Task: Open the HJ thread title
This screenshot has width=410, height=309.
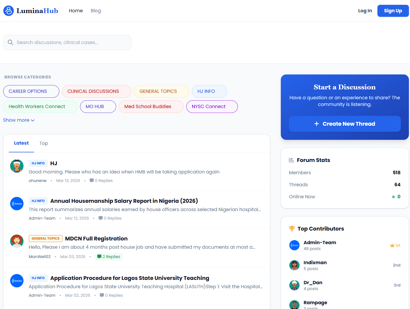Action: click(x=54, y=163)
